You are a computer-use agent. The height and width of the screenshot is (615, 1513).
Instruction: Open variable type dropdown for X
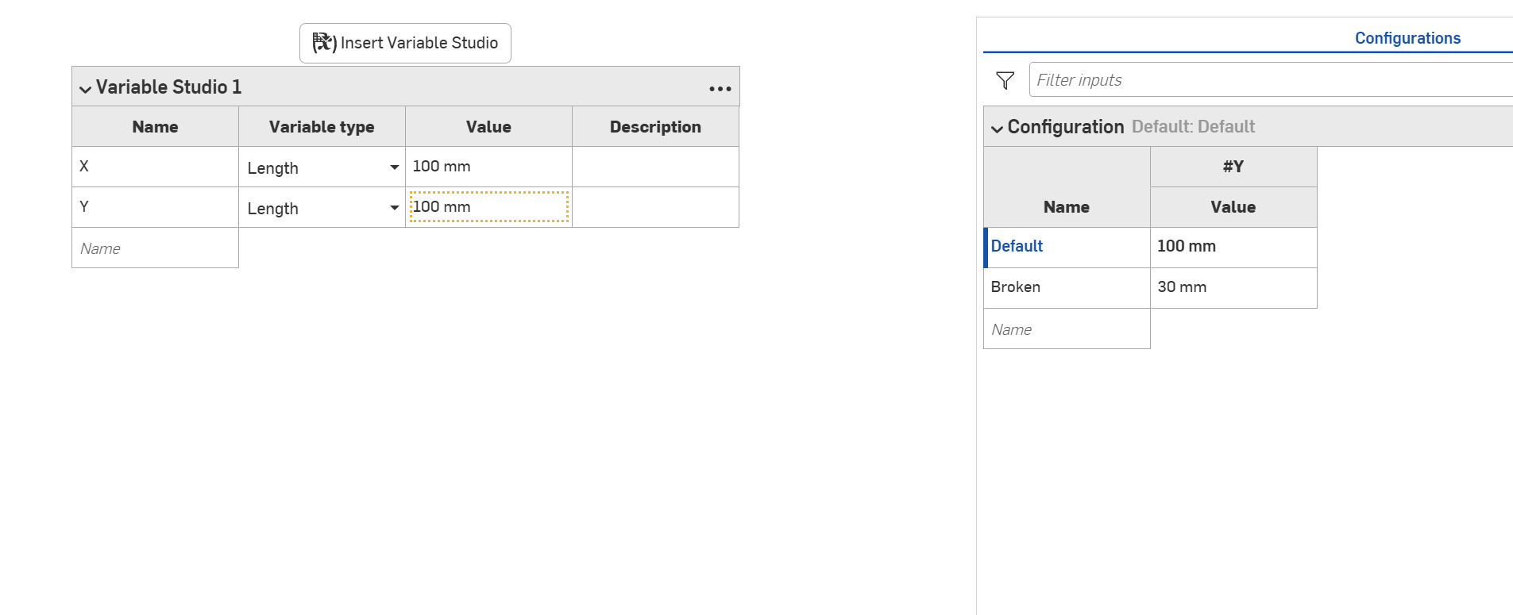tap(394, 167)
